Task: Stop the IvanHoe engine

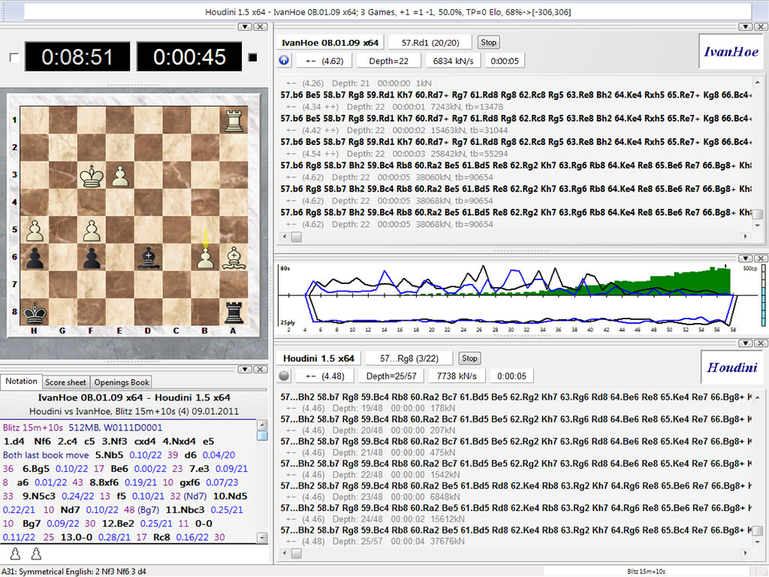Action: pos(488,42)
